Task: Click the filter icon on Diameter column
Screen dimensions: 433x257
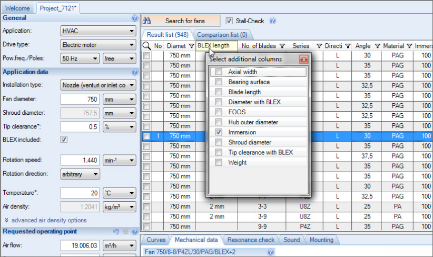Action: [x=190, y=46]
